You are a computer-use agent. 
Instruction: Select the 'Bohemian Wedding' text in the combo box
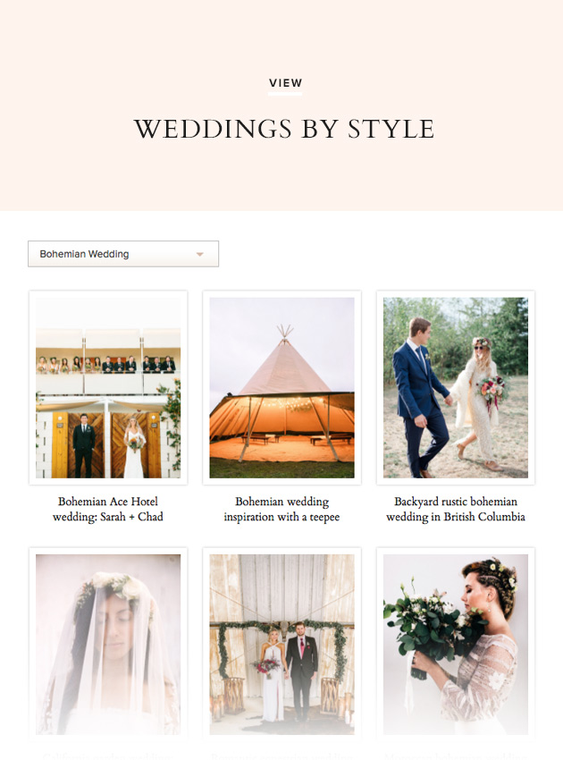pos(84,254)
